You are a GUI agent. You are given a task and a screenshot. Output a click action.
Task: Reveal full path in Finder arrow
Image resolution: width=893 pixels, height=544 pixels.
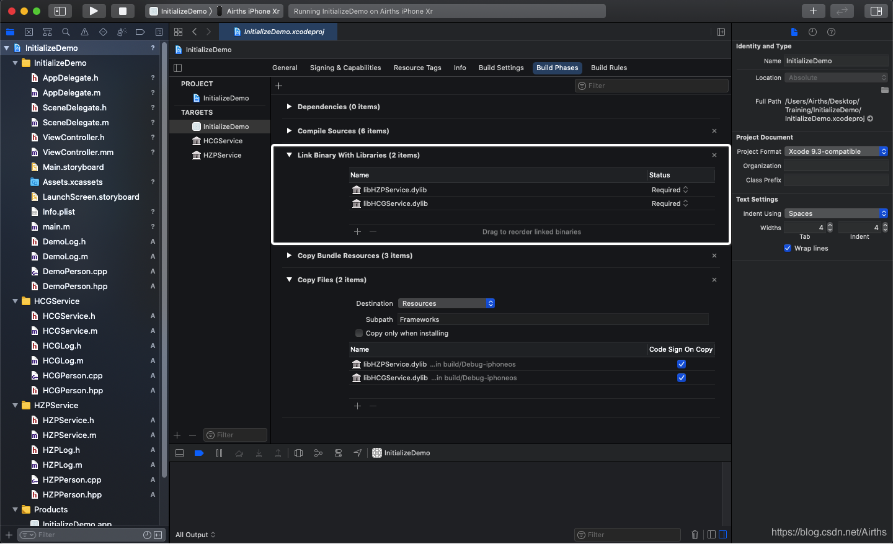coord(870,118)
